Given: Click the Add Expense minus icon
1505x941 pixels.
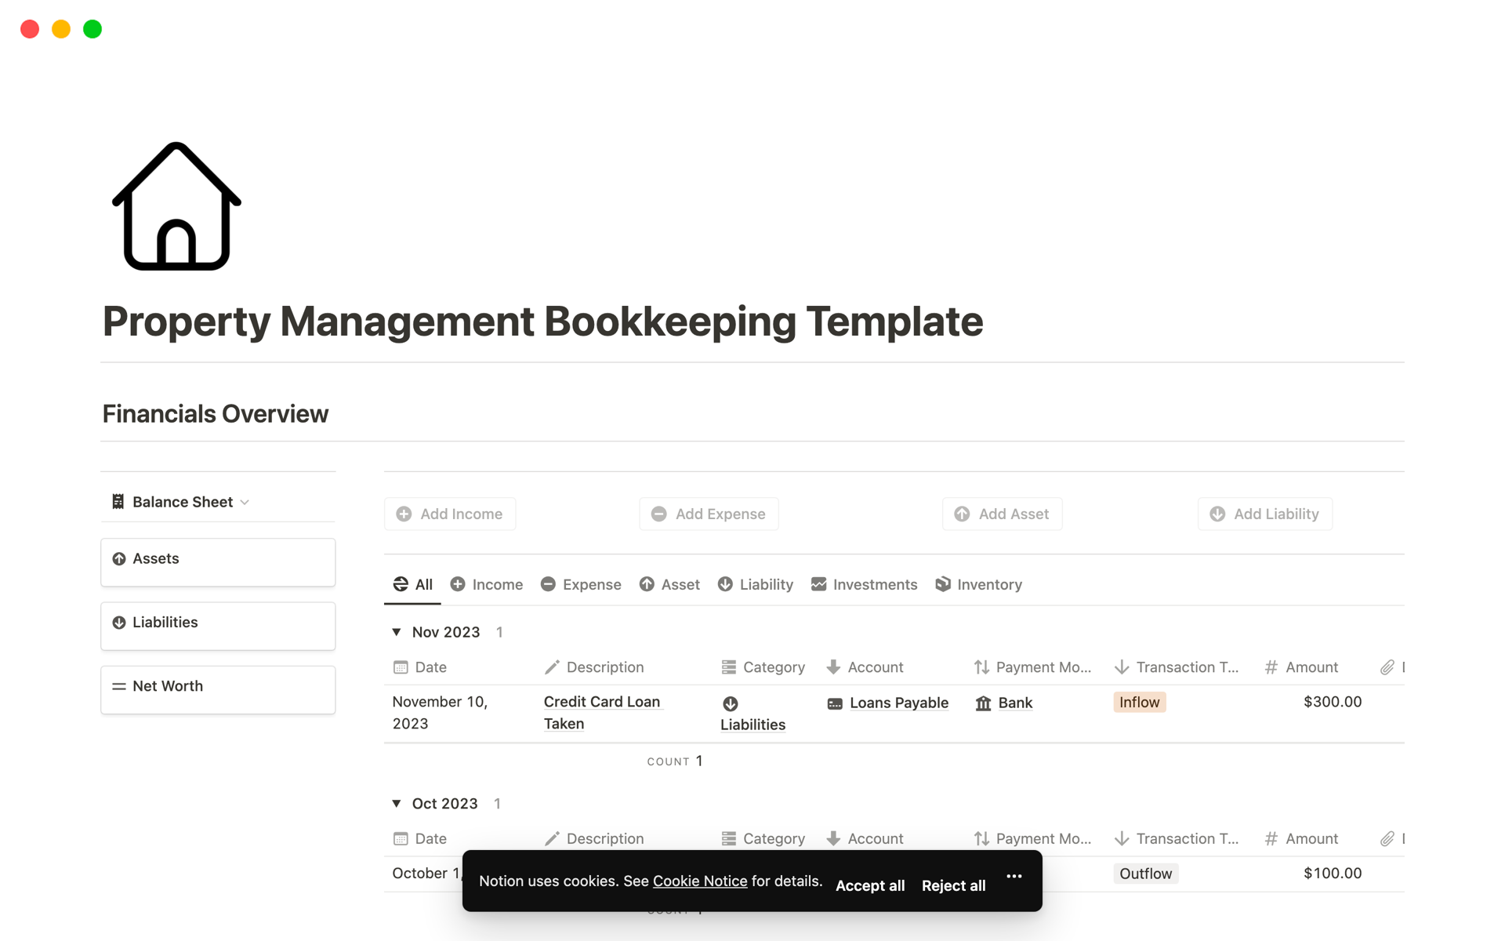Looking at the screenshot, I should (x=659, y=514).
